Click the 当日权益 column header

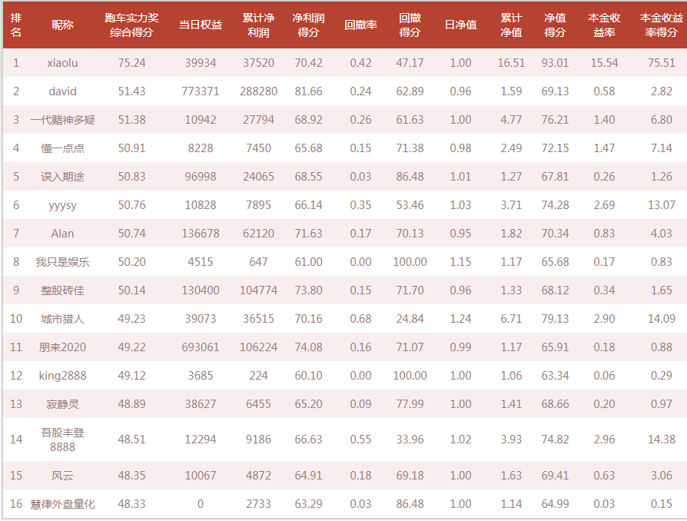[201, 25]
